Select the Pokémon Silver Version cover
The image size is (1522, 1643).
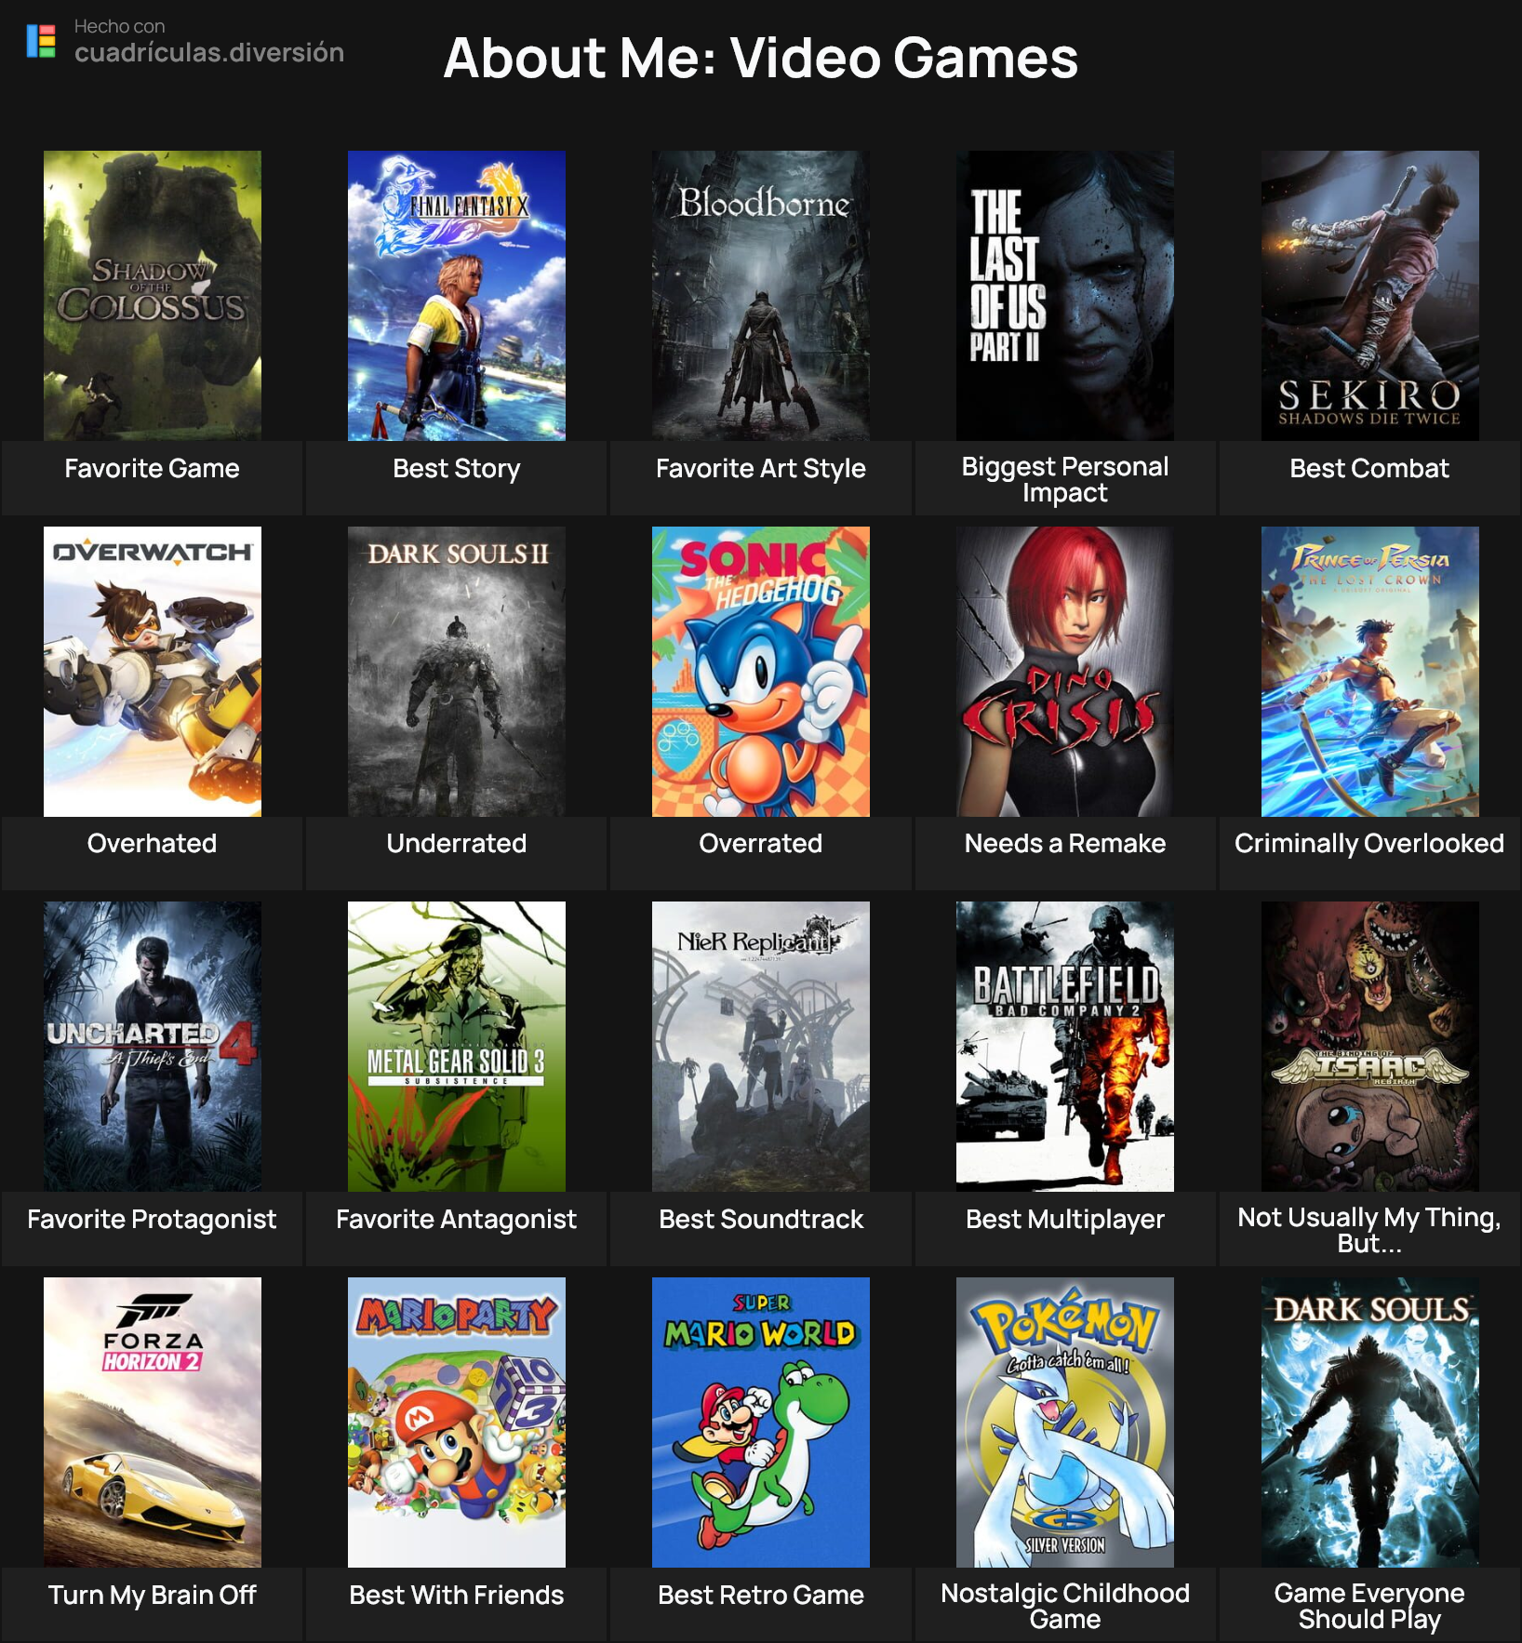pos(1065,1423)
